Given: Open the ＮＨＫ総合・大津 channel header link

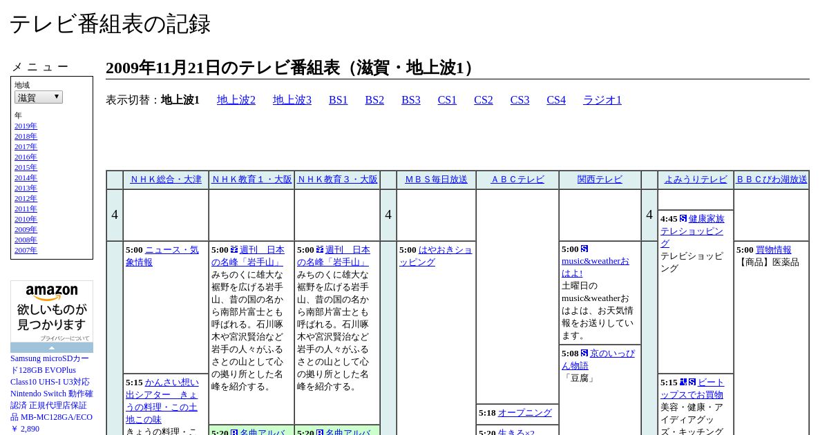Looking at the screenshot, I should point(166,180).
